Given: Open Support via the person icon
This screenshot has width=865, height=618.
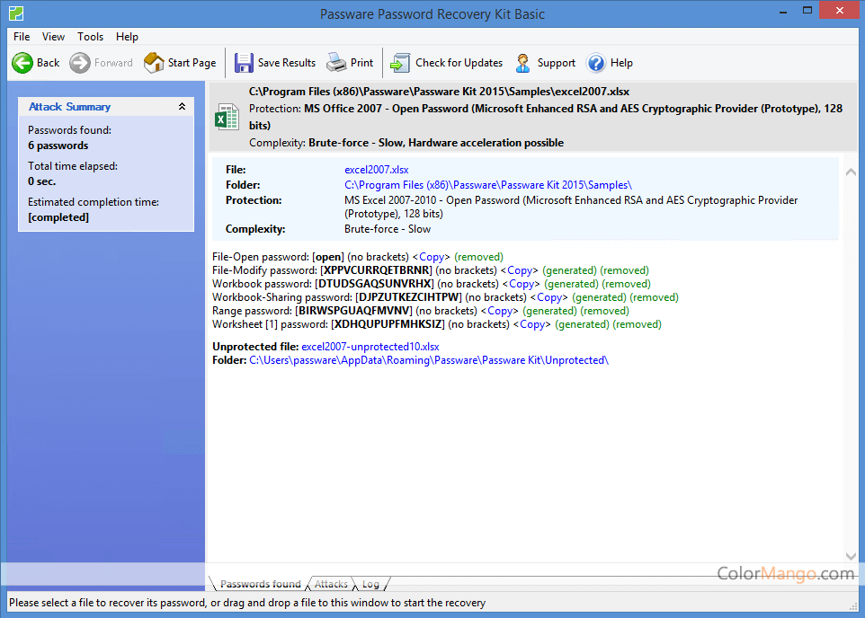Looking at the screenshot, I should [523, 63].
